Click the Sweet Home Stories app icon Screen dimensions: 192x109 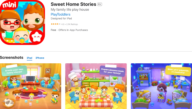click(22, 22)
